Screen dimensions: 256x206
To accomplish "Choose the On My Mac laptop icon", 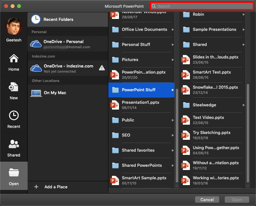I will point(36,94).
